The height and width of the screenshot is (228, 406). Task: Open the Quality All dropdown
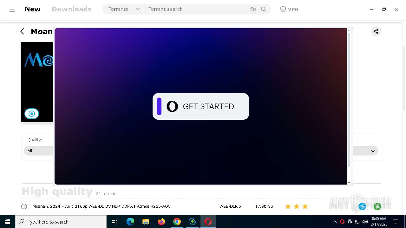tap(38, 151)
